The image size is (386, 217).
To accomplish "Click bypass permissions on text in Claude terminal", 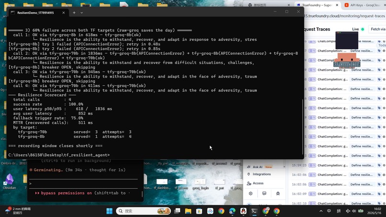I will click(66, 193).
